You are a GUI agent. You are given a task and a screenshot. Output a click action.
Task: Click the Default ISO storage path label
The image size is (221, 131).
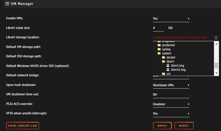(x=24, y=56)
